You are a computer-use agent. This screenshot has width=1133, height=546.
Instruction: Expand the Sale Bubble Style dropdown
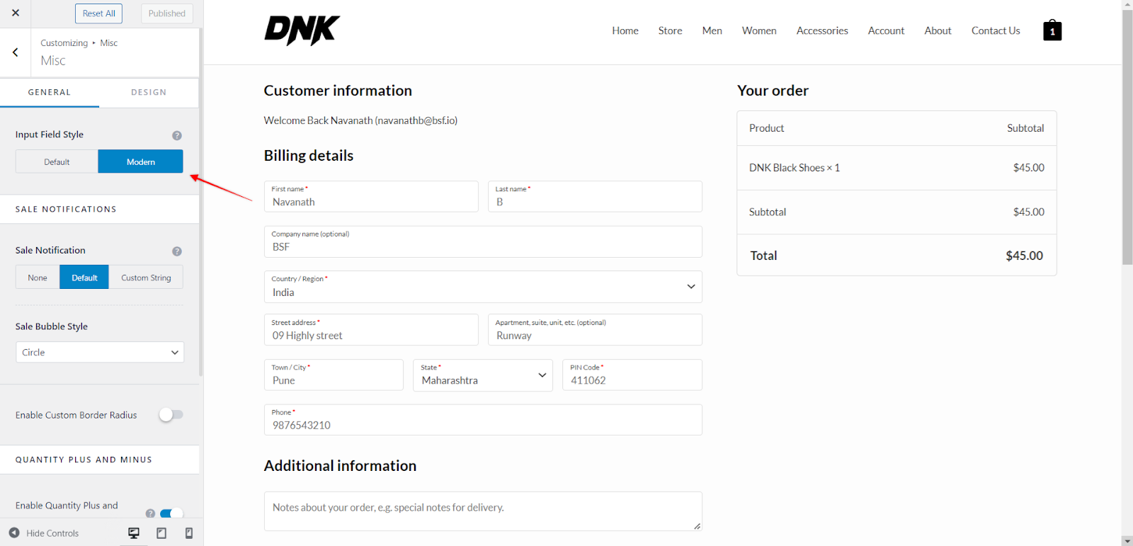point(100,353)
